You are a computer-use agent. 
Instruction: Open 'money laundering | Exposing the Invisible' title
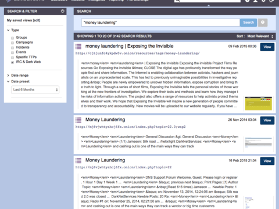coord(130,46)
